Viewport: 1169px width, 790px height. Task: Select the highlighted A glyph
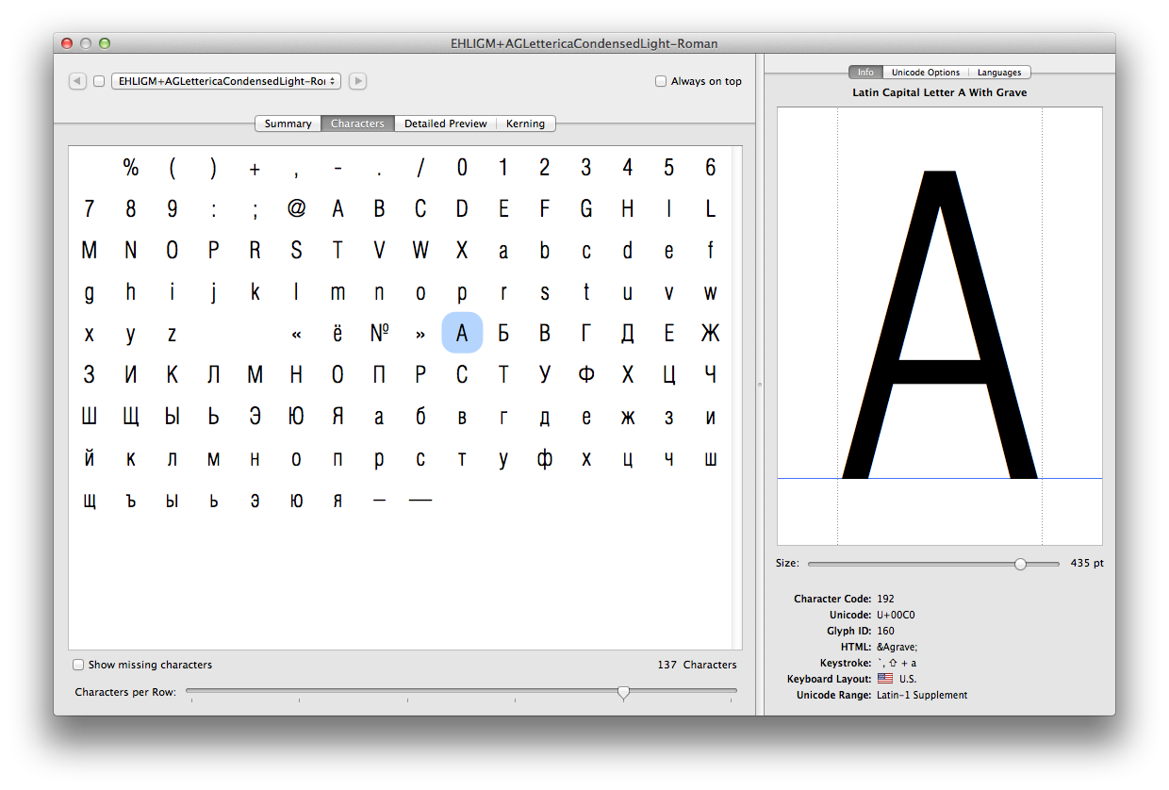coord(462,334)
